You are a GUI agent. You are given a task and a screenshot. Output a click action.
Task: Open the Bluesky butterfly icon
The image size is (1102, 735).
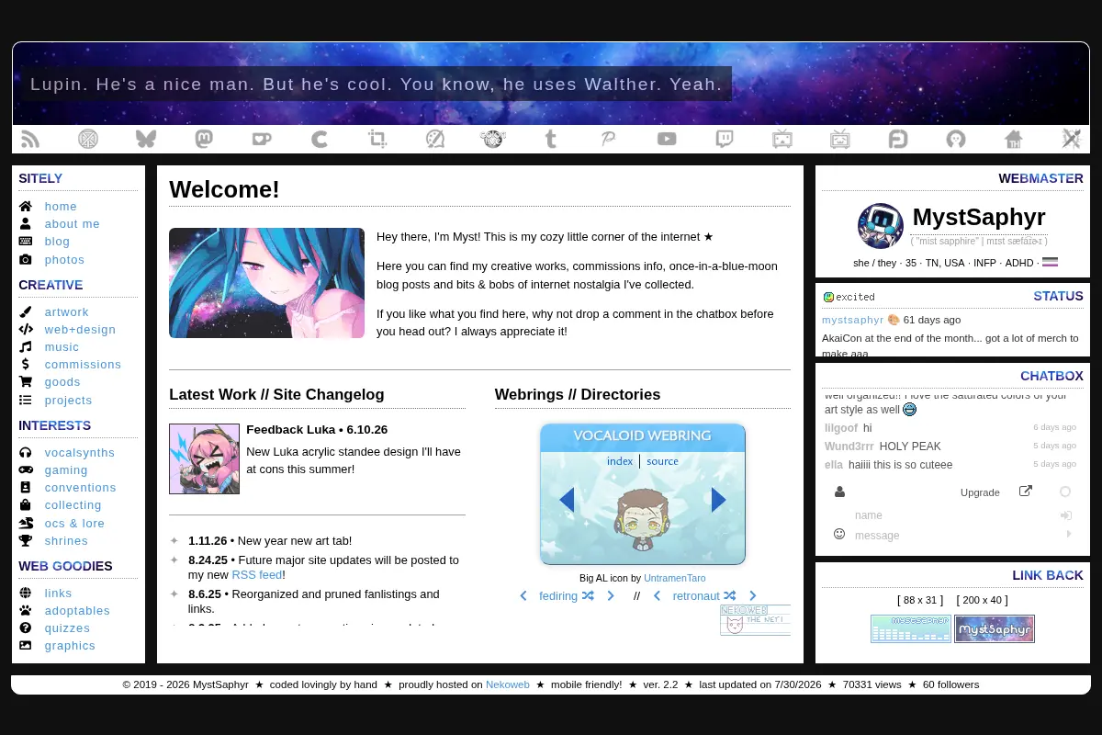(x=146, y=139)
